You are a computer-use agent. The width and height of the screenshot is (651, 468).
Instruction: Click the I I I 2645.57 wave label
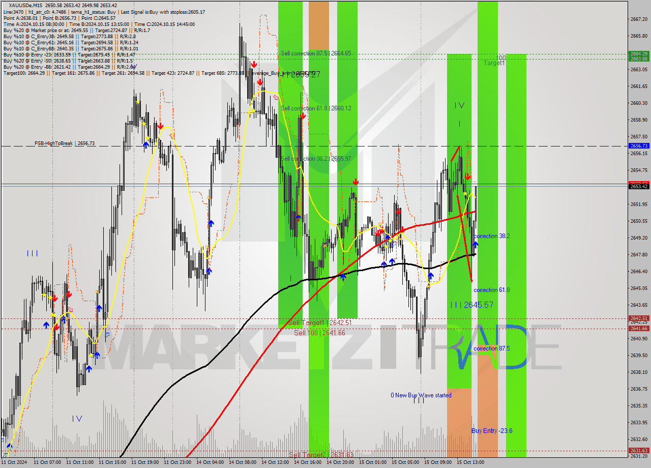tap(471, 305)
